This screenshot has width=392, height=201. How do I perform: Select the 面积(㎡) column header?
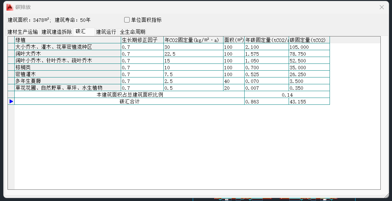pos(234,40)
